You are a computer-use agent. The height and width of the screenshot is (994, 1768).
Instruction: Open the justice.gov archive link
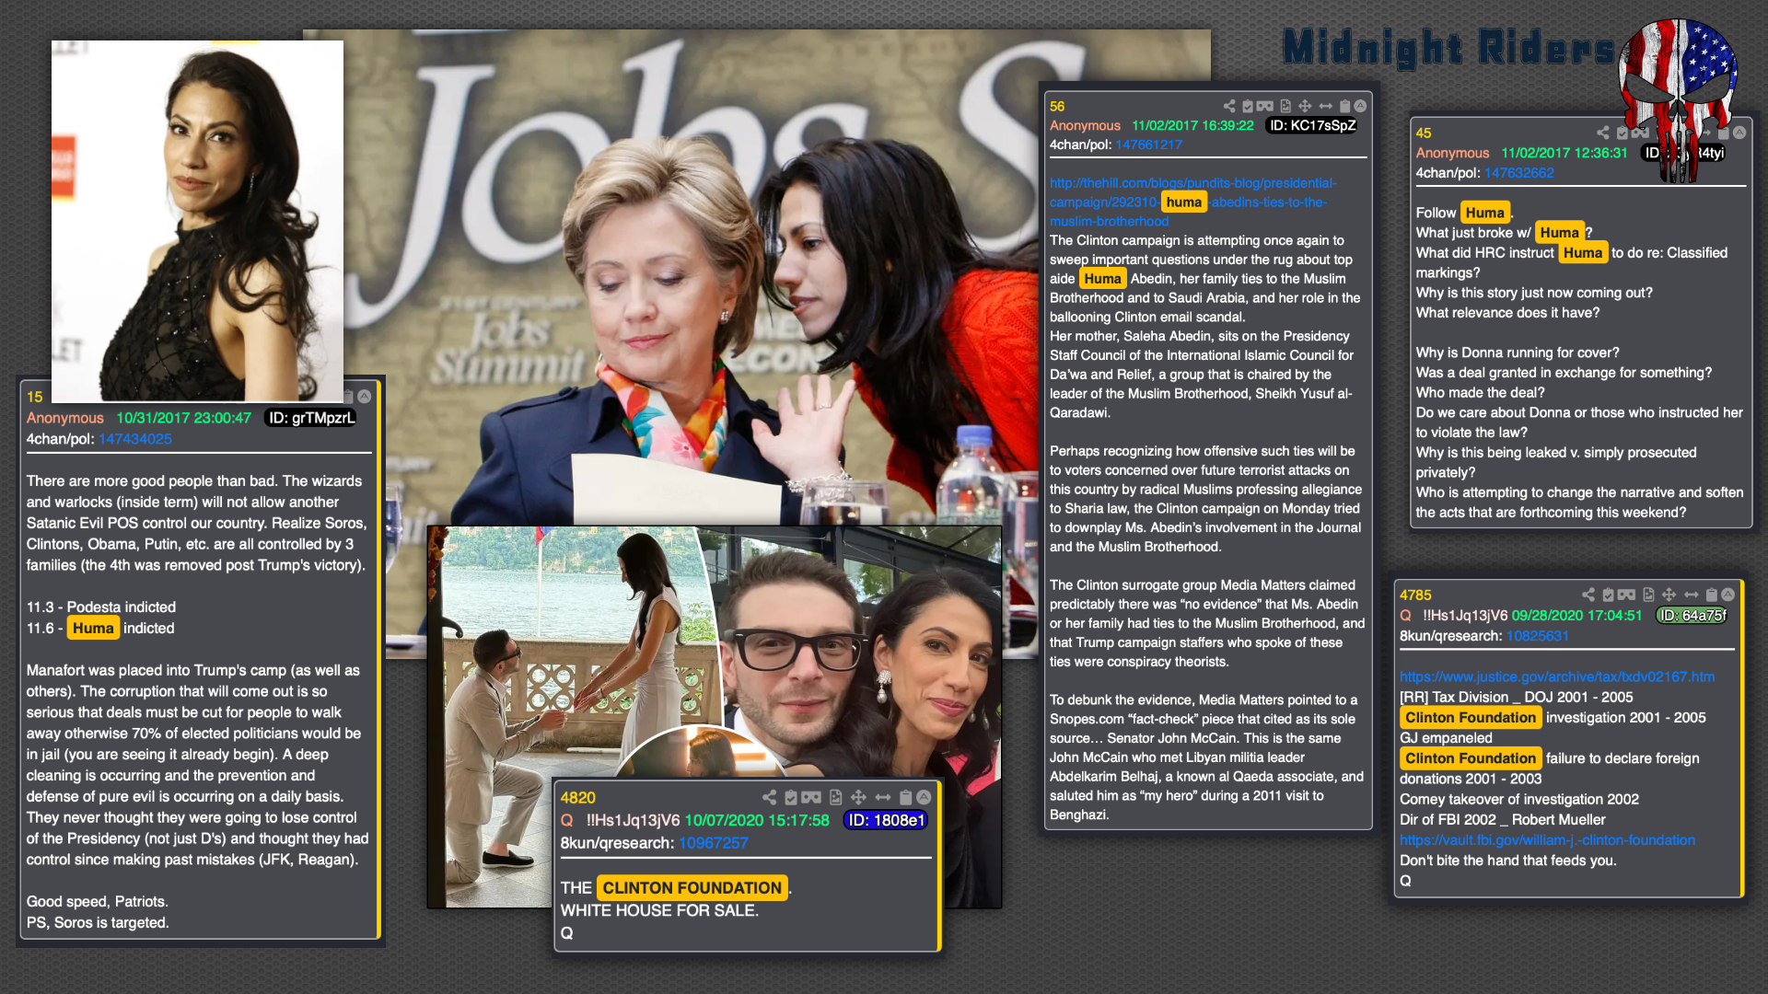pos(1557,676)
